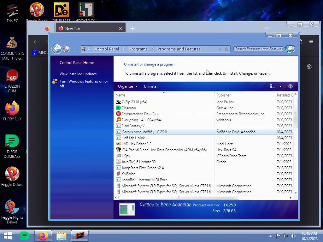The image size is (323, 242).
Task: Click Programs breadcrumb segment
Action: click(x=138, y=49)
